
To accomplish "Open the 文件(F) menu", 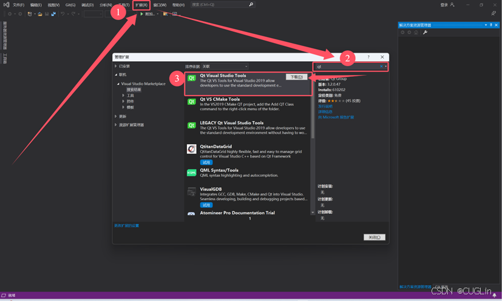I will click(x=19, y=5).
